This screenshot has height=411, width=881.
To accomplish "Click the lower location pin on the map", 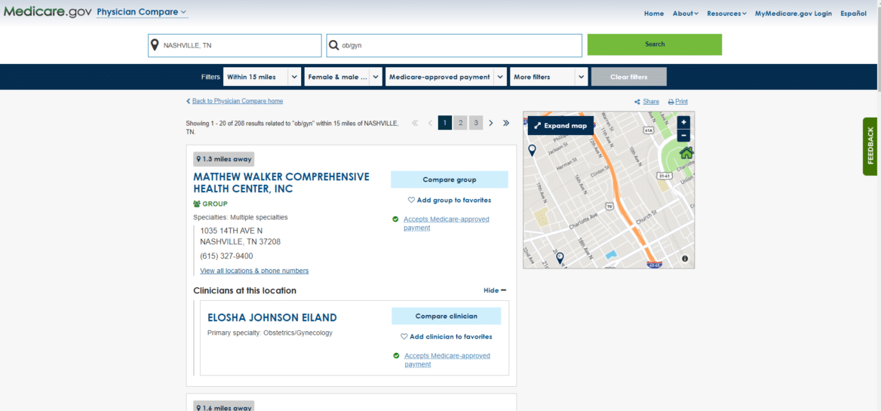I will pyautogui.click(x=560, y=258).
